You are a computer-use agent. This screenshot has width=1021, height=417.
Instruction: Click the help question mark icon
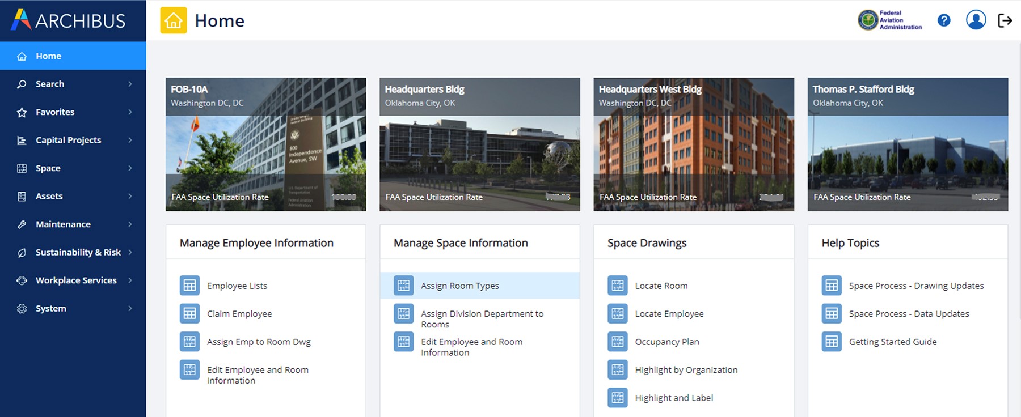point(944,21)
